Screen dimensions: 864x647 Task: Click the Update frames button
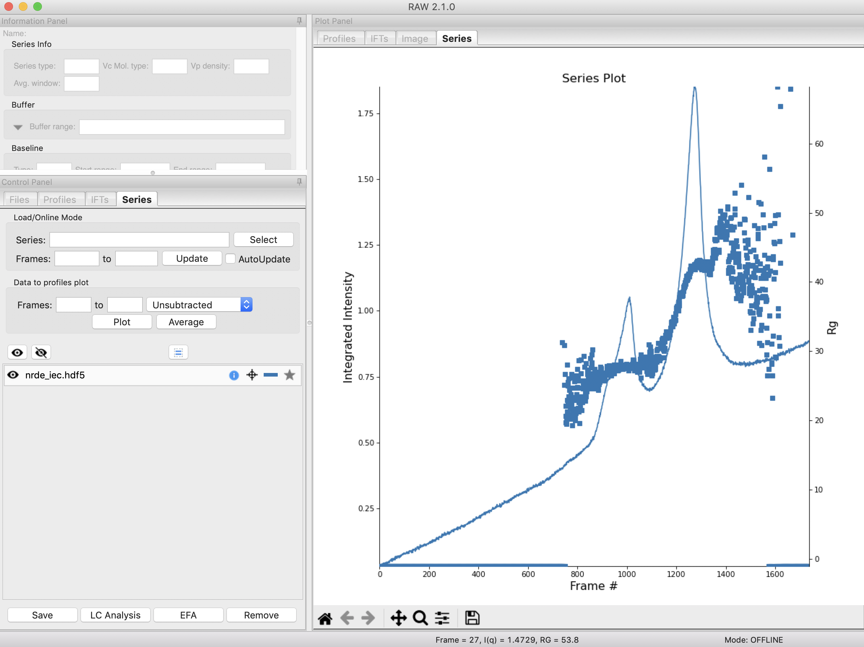click(x=192, y=259)
